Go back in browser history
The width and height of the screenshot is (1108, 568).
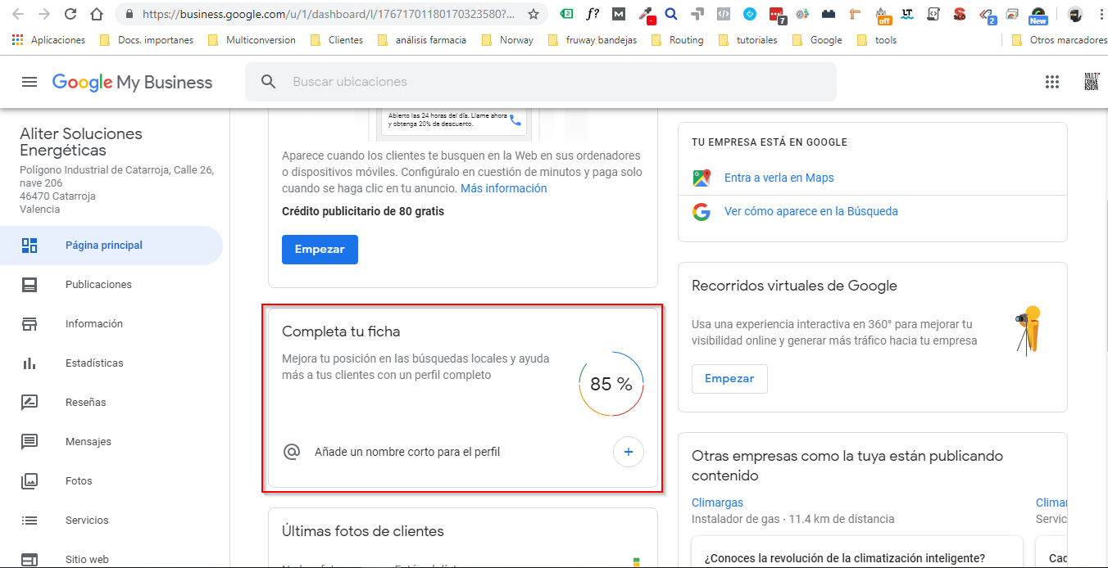tap(18, 14)
